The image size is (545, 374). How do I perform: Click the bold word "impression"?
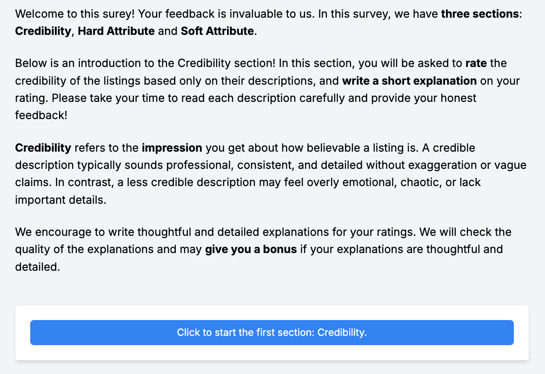pos(172,148)
